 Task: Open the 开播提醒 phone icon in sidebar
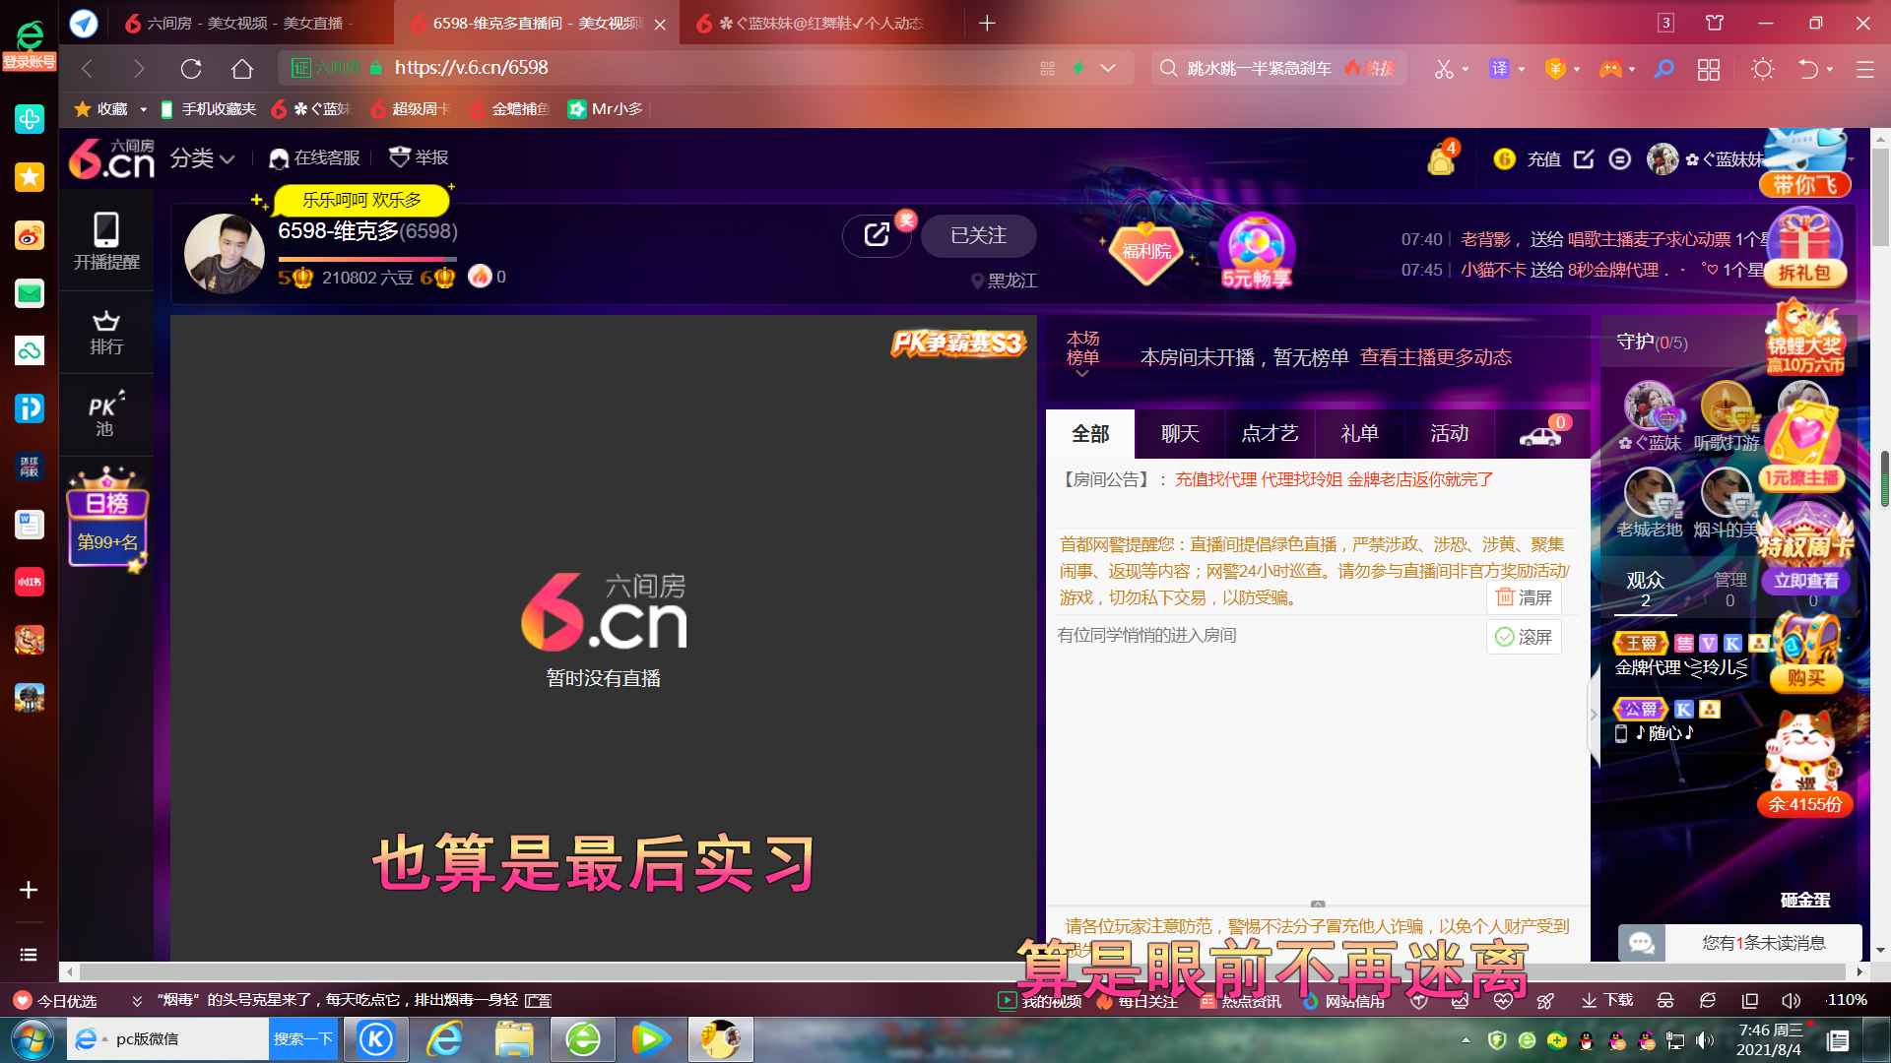(x=105, y=242)
